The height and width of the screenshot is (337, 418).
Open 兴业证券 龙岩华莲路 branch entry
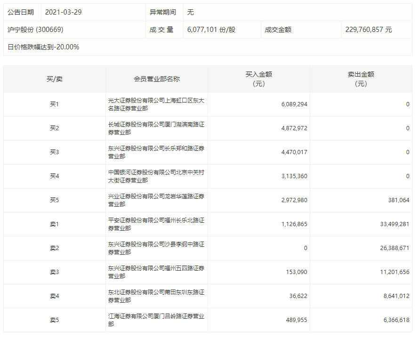(x=156, y=200)
